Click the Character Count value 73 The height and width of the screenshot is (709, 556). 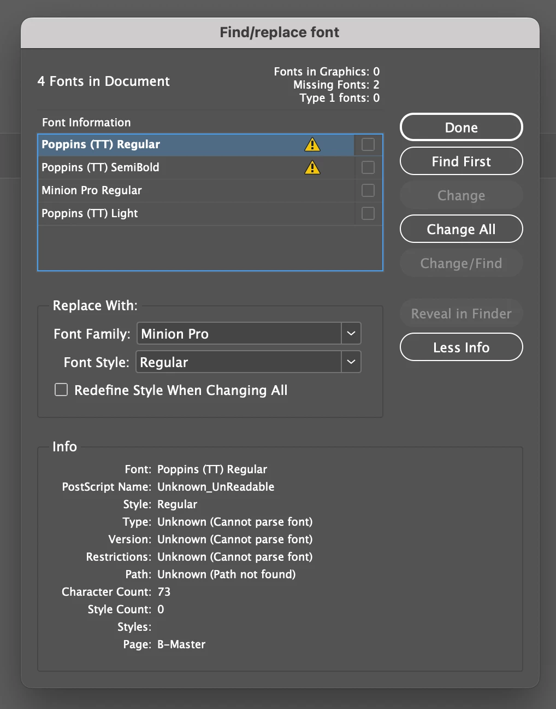(x=164, y=592)
